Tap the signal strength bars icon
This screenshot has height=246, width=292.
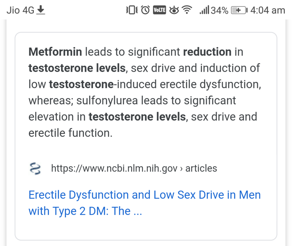[x=204, y=11]
